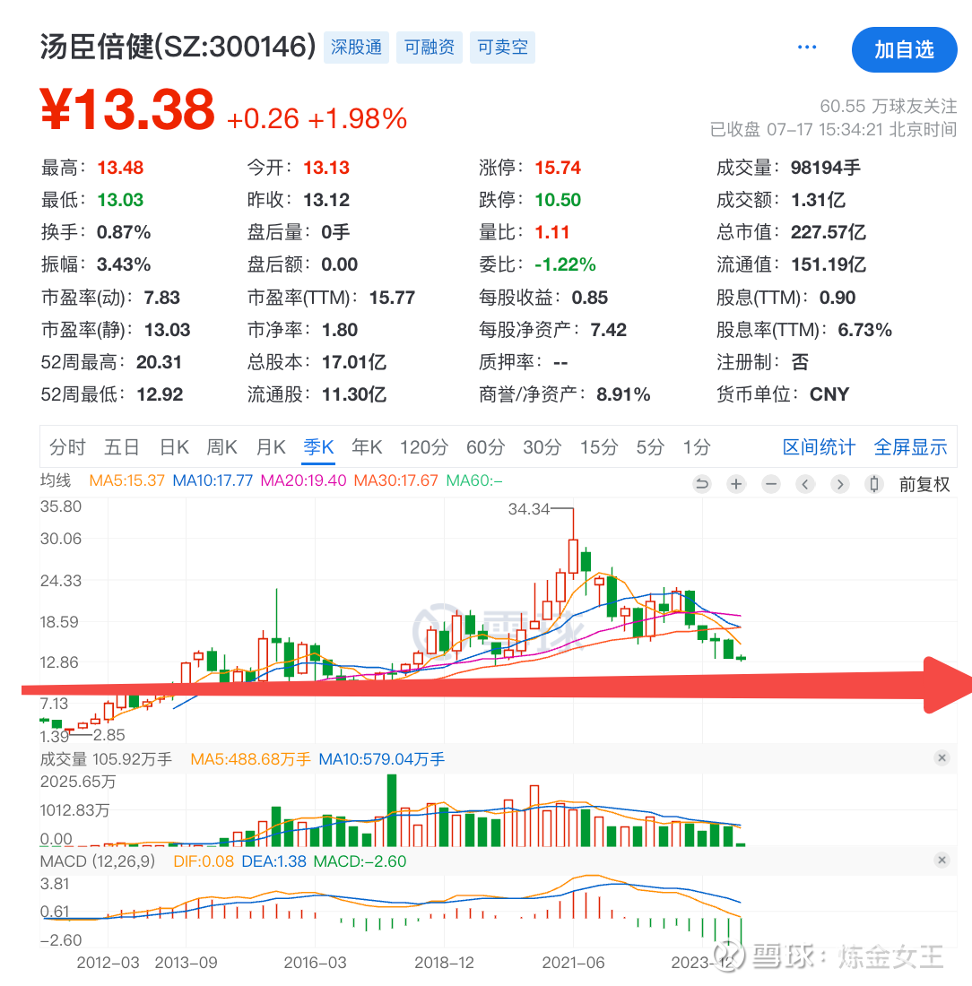Click the MA5:15.37 moving average label
The image size is (972, 986).
(x=126, y=480)
